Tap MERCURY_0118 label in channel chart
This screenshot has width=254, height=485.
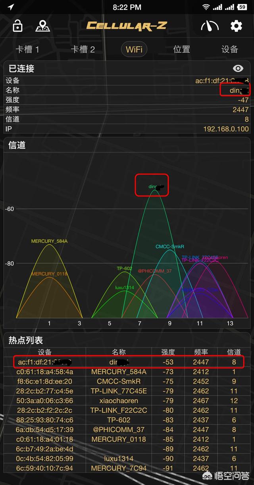coord(50,274)
